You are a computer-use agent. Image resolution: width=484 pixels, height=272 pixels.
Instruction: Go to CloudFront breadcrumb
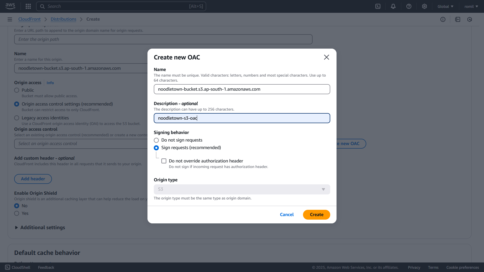coord(29,19)
